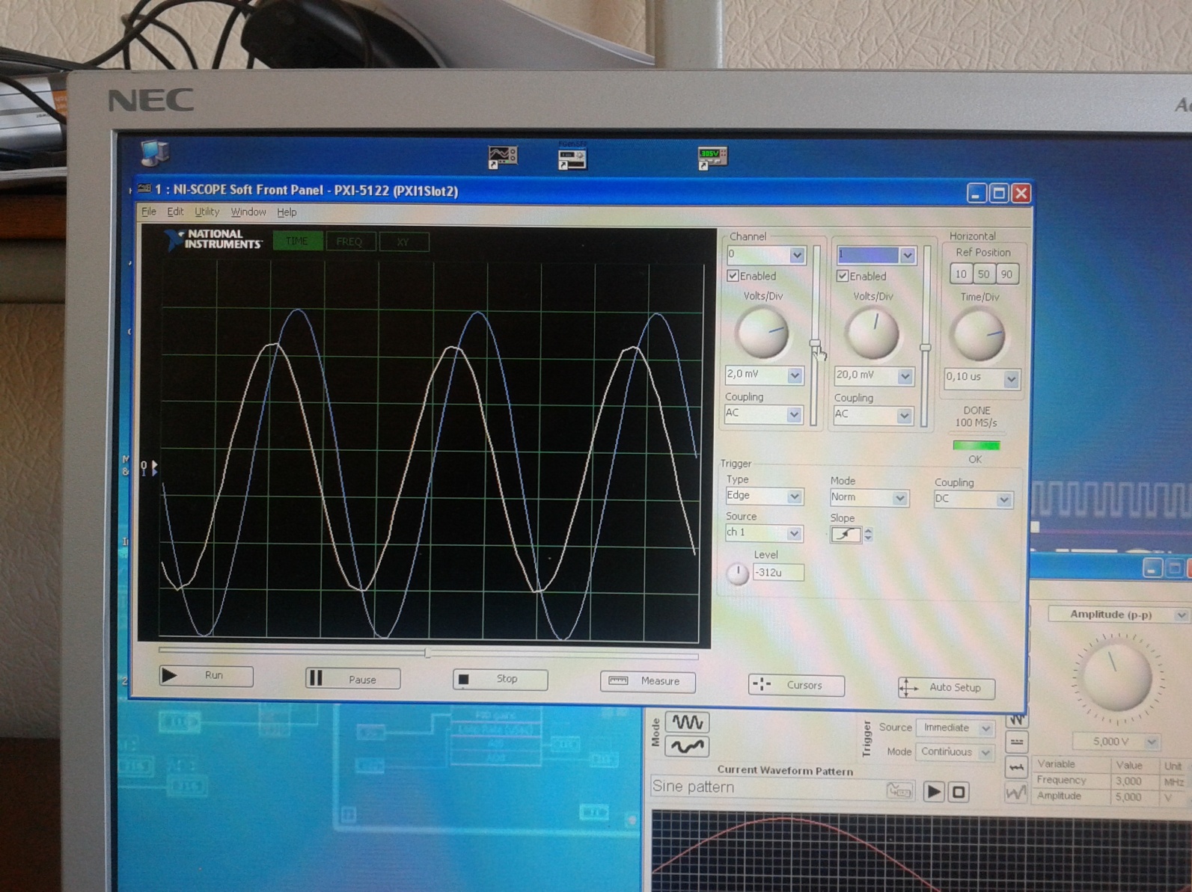Choose the noise waveform icon
Screen dimensions: 1192x892
tap(1016, 767)
